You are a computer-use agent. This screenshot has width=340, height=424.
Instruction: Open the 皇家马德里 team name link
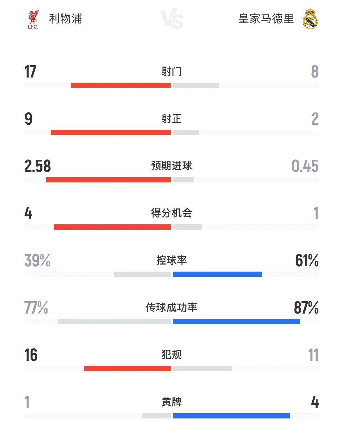point(266,19)
